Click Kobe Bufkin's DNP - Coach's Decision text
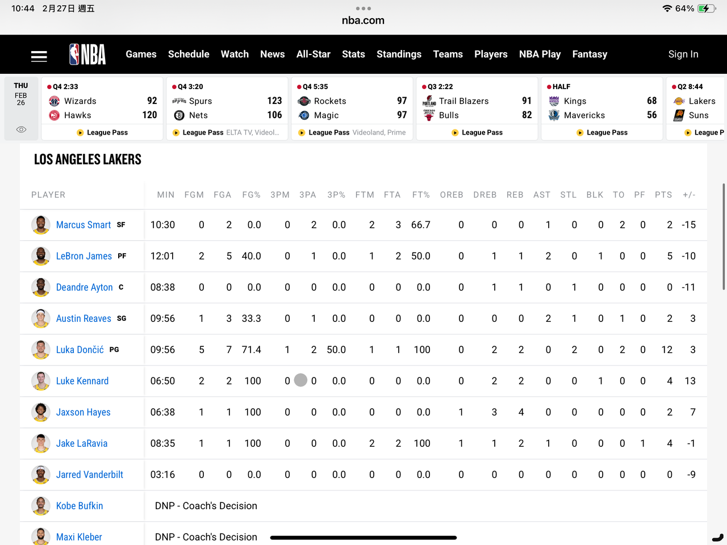The image size is (727, 545). (206, 506)
